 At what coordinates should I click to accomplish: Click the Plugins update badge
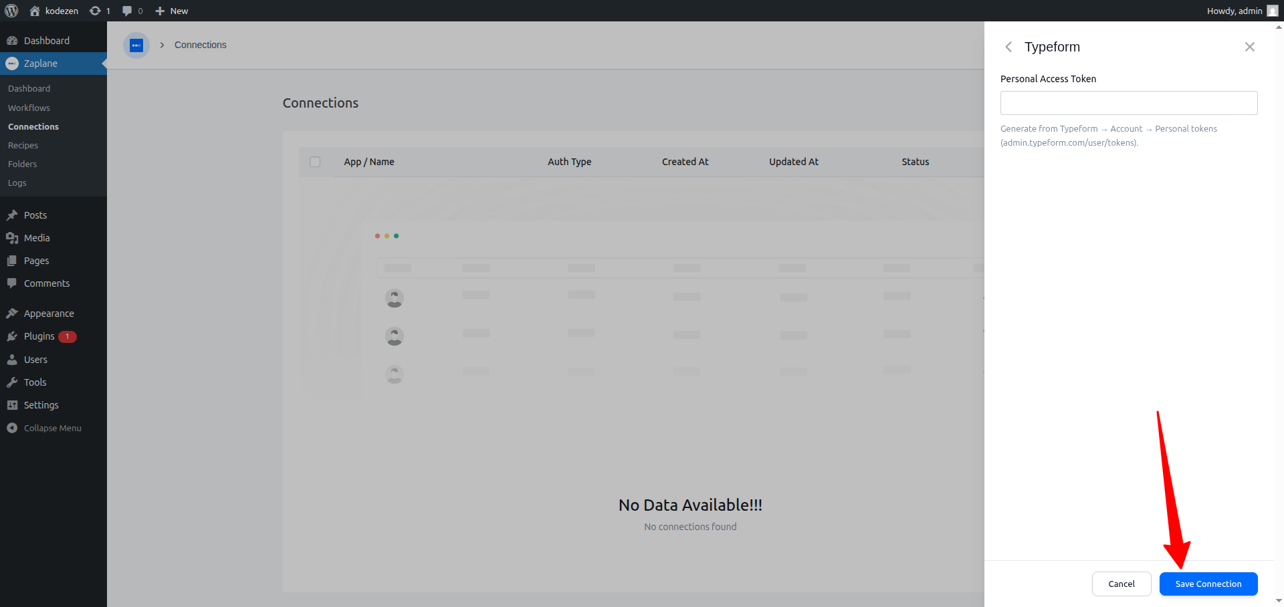click(68, 337)
